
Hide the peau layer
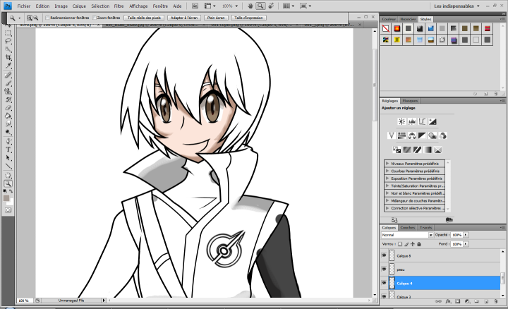(384, 269)
